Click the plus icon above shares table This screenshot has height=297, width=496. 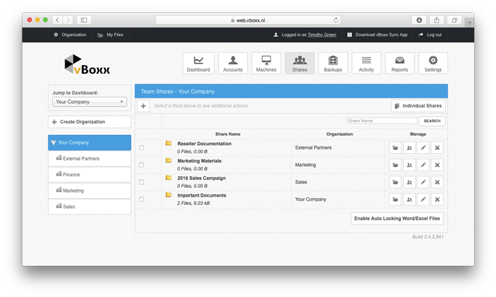pos(143,106)
